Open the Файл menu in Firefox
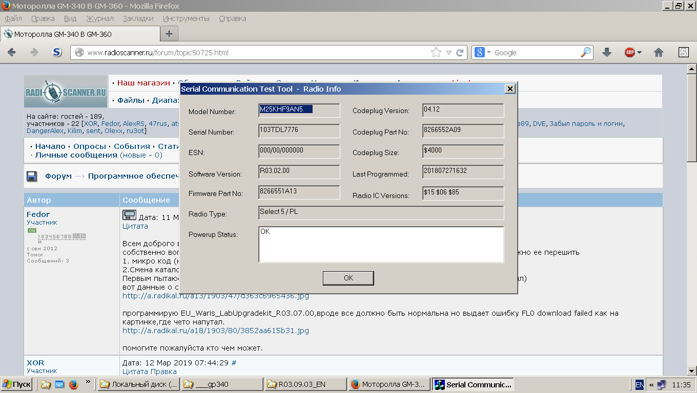The width and height of the screenshot is (697, 393). (x=13, y=18)
